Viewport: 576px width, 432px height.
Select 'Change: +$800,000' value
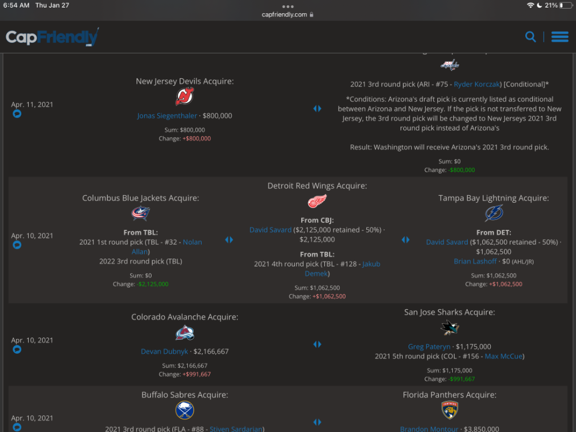point(184,138)
